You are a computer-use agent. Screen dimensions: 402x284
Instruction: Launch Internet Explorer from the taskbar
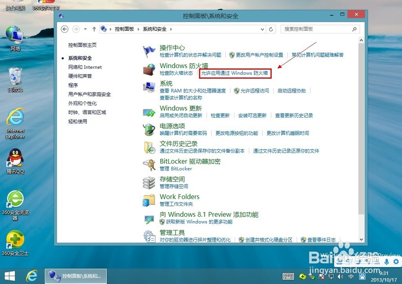(32, 276)
